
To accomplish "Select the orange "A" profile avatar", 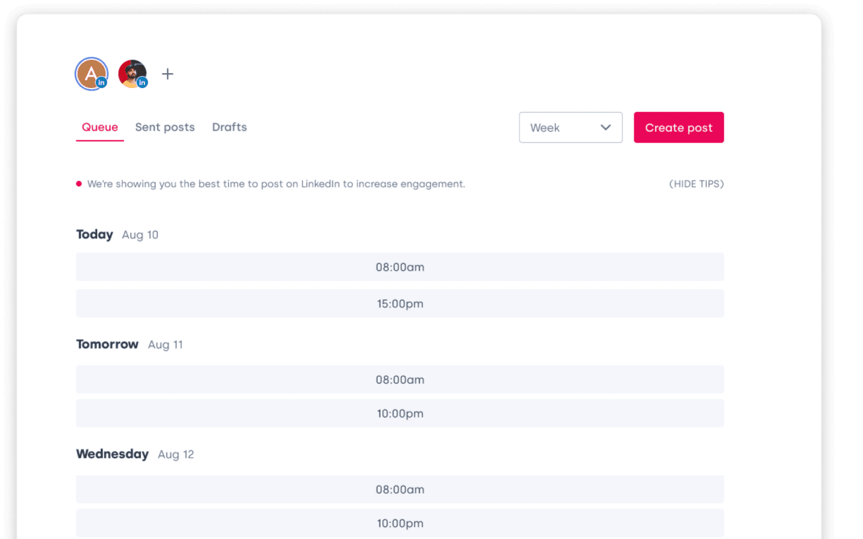I will point(90,73).
